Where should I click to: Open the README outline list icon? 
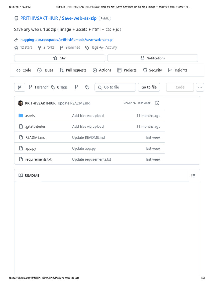tap(193, 176)
